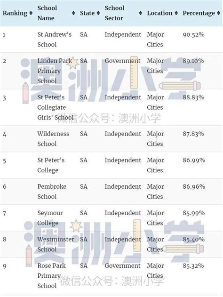Click Government sector for Linden Park row
This screenshot has height=297, width=223.
122,61
